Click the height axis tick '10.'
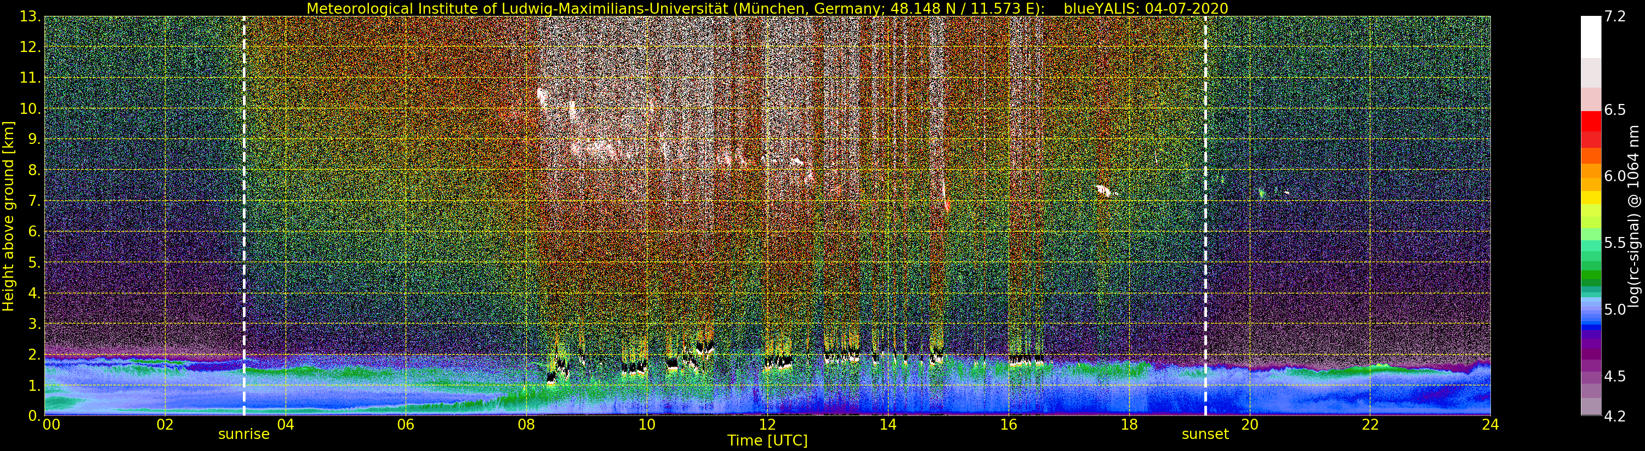Screen dimensions: 1645x451 point(31,108)
